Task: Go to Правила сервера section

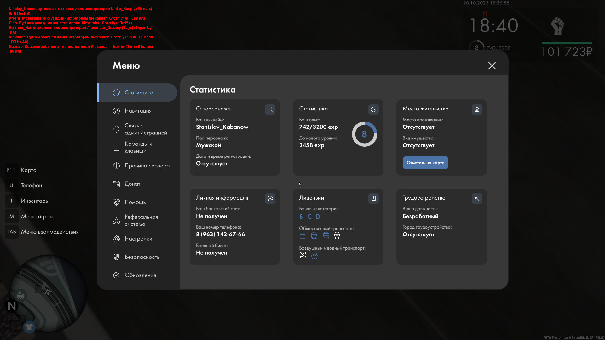Action: pos(147,166)
